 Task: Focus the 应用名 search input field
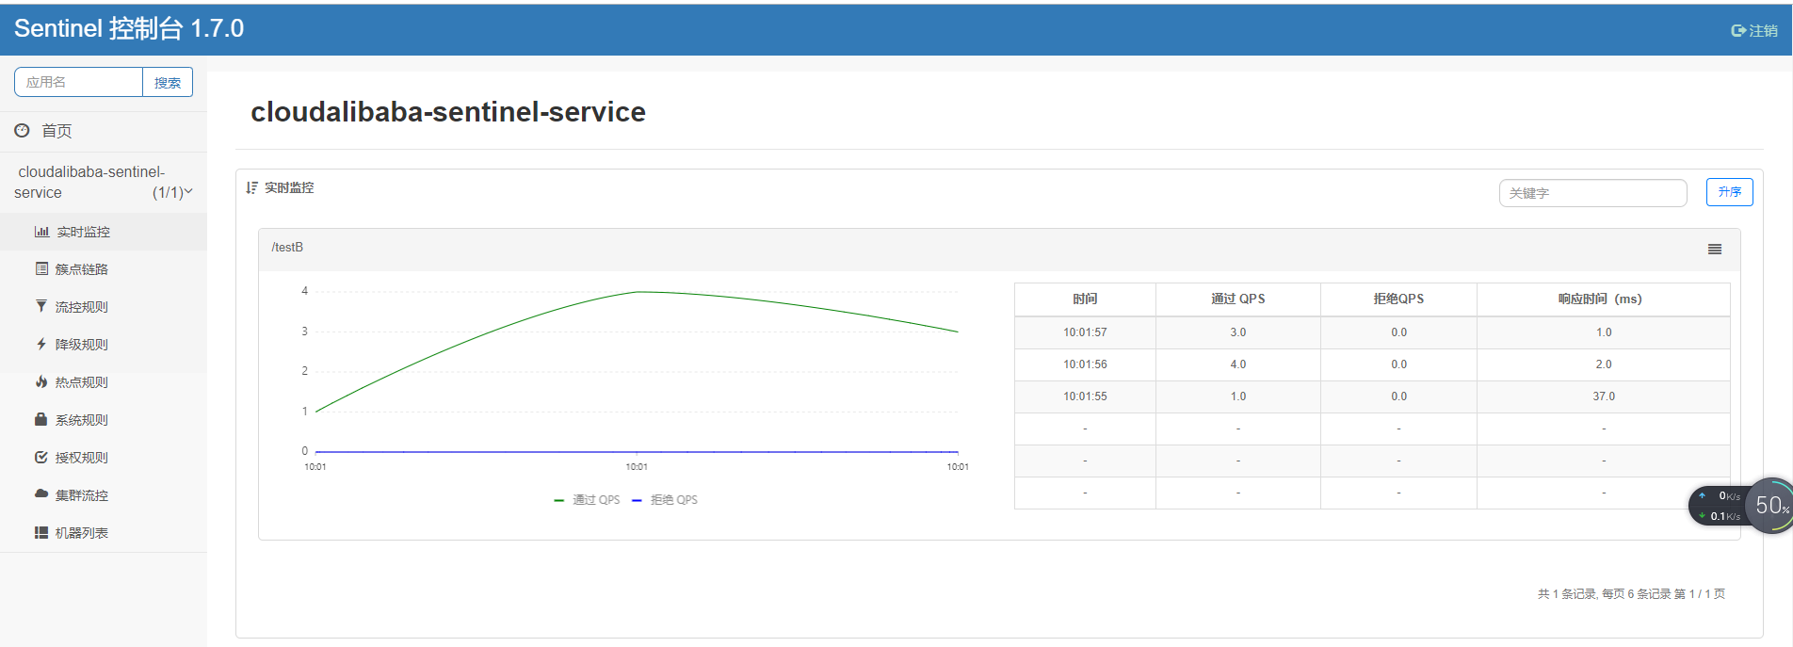point(79,82)
